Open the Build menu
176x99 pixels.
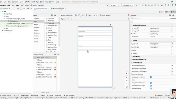[33, 2]
